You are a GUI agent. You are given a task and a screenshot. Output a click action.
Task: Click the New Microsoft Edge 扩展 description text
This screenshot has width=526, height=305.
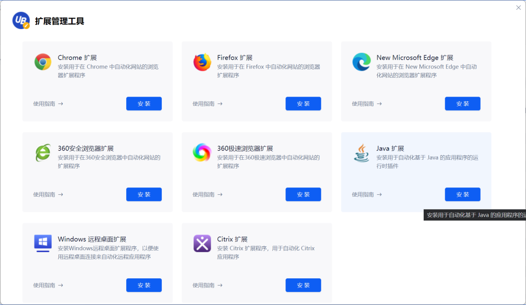[426, 71]
